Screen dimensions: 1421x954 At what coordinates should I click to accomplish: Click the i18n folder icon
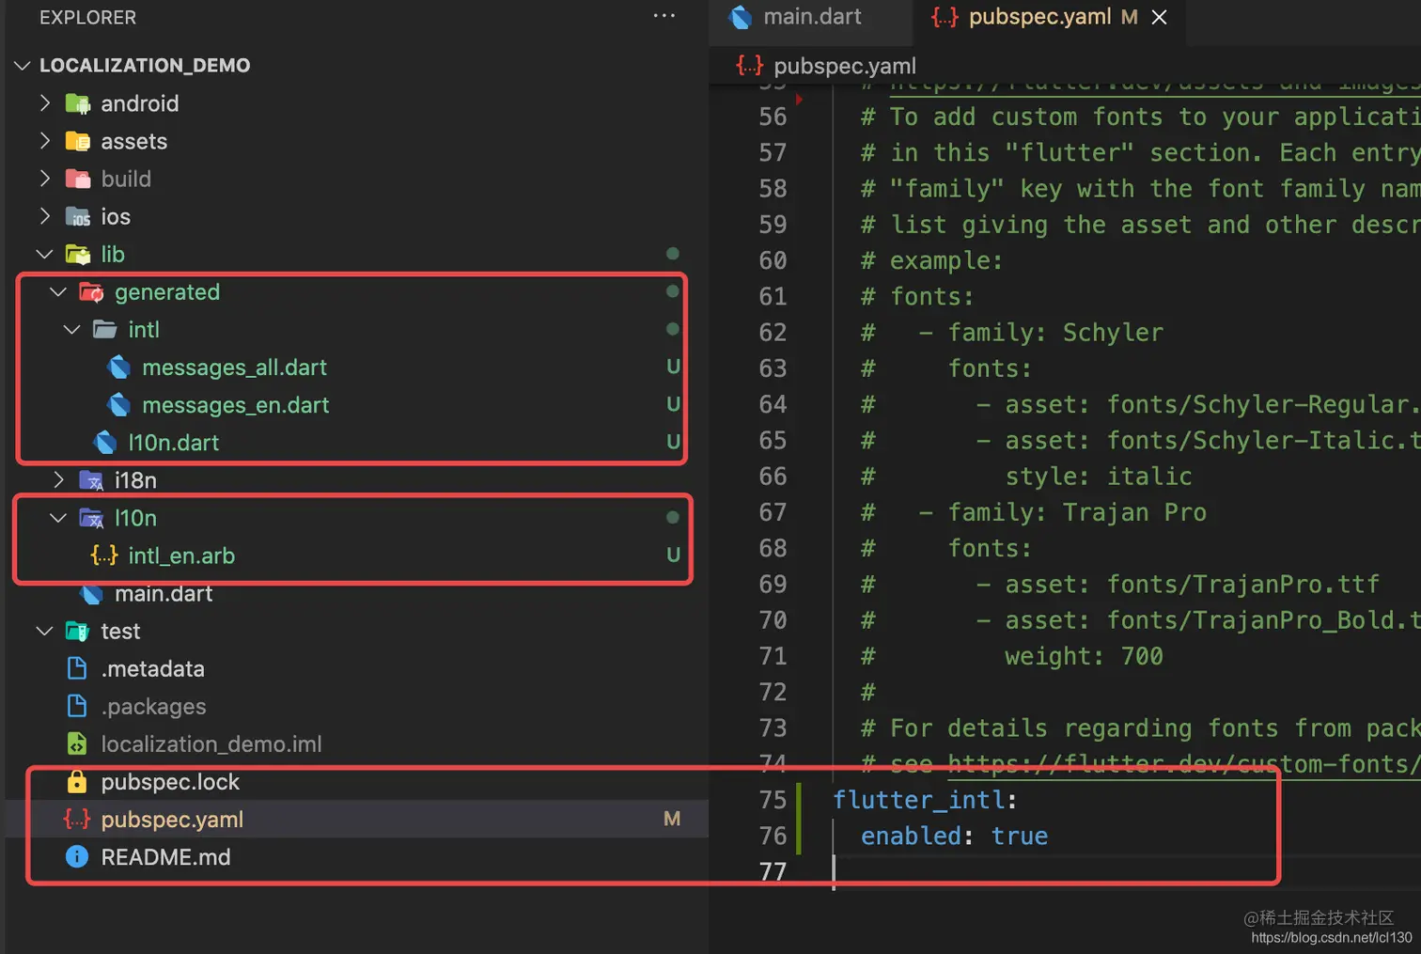point(91,480)
